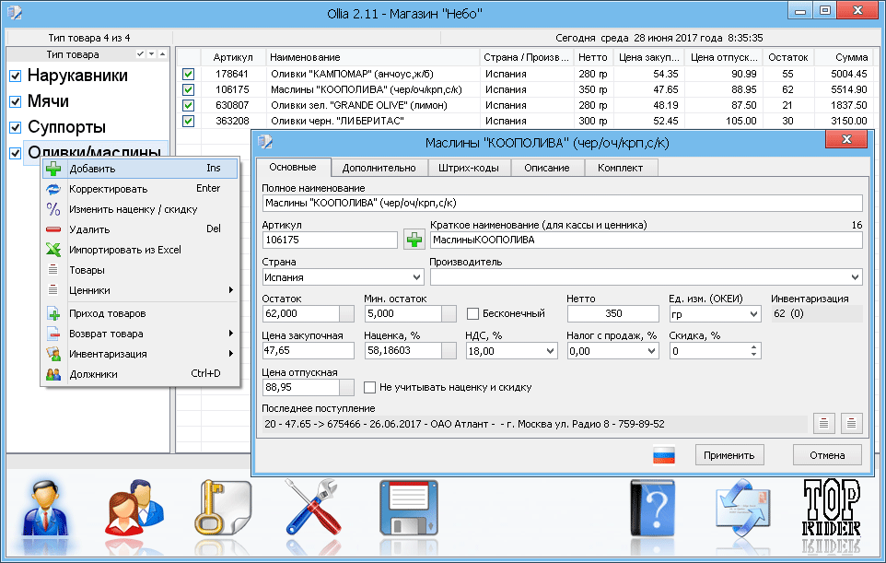Expand the Производитель dropdown

point(855,277)
